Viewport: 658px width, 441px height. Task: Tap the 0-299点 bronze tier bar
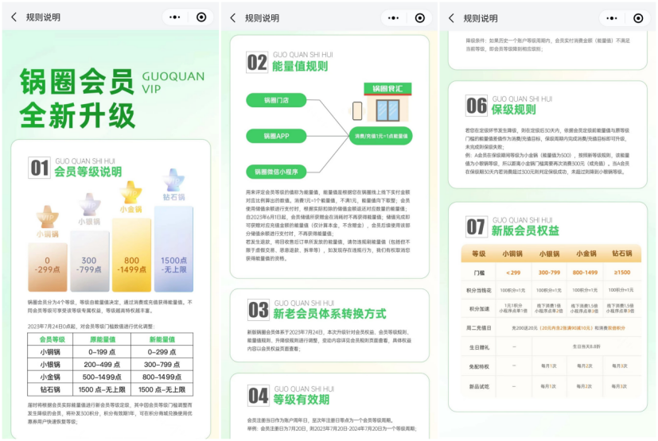point(47,266)
